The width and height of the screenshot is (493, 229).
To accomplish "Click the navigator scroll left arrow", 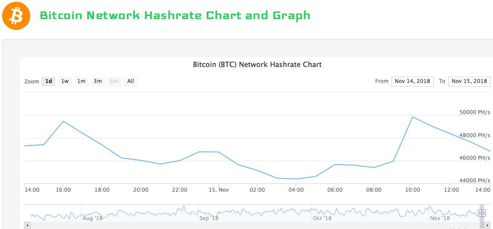I will 28,225.
